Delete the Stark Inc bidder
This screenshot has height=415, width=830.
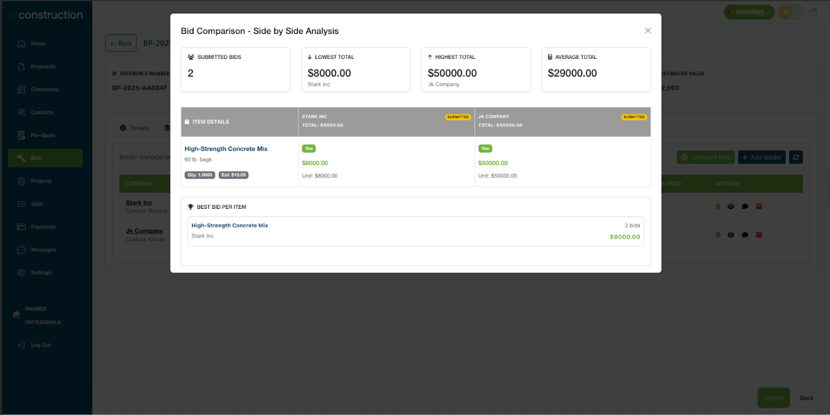coord(758,206)
